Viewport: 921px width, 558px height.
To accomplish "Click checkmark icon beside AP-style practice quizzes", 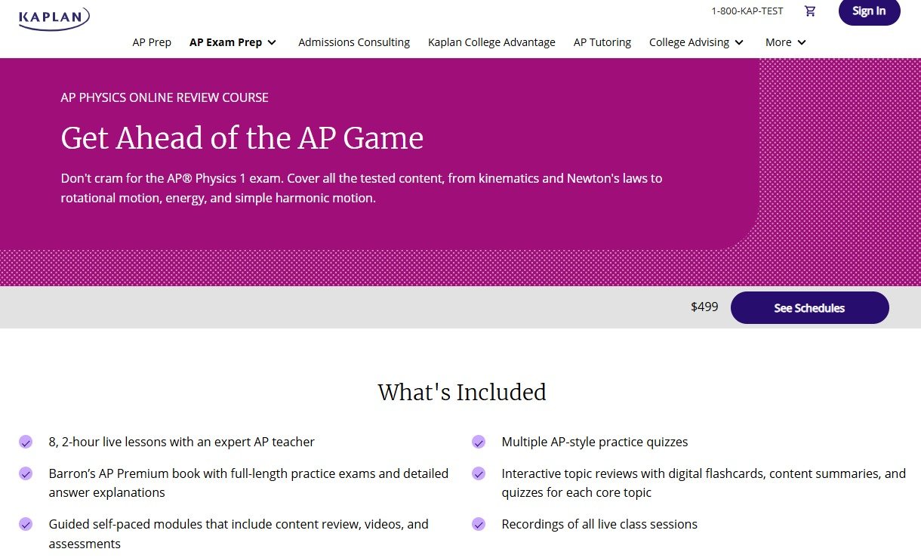I will [x=479, y=442].
